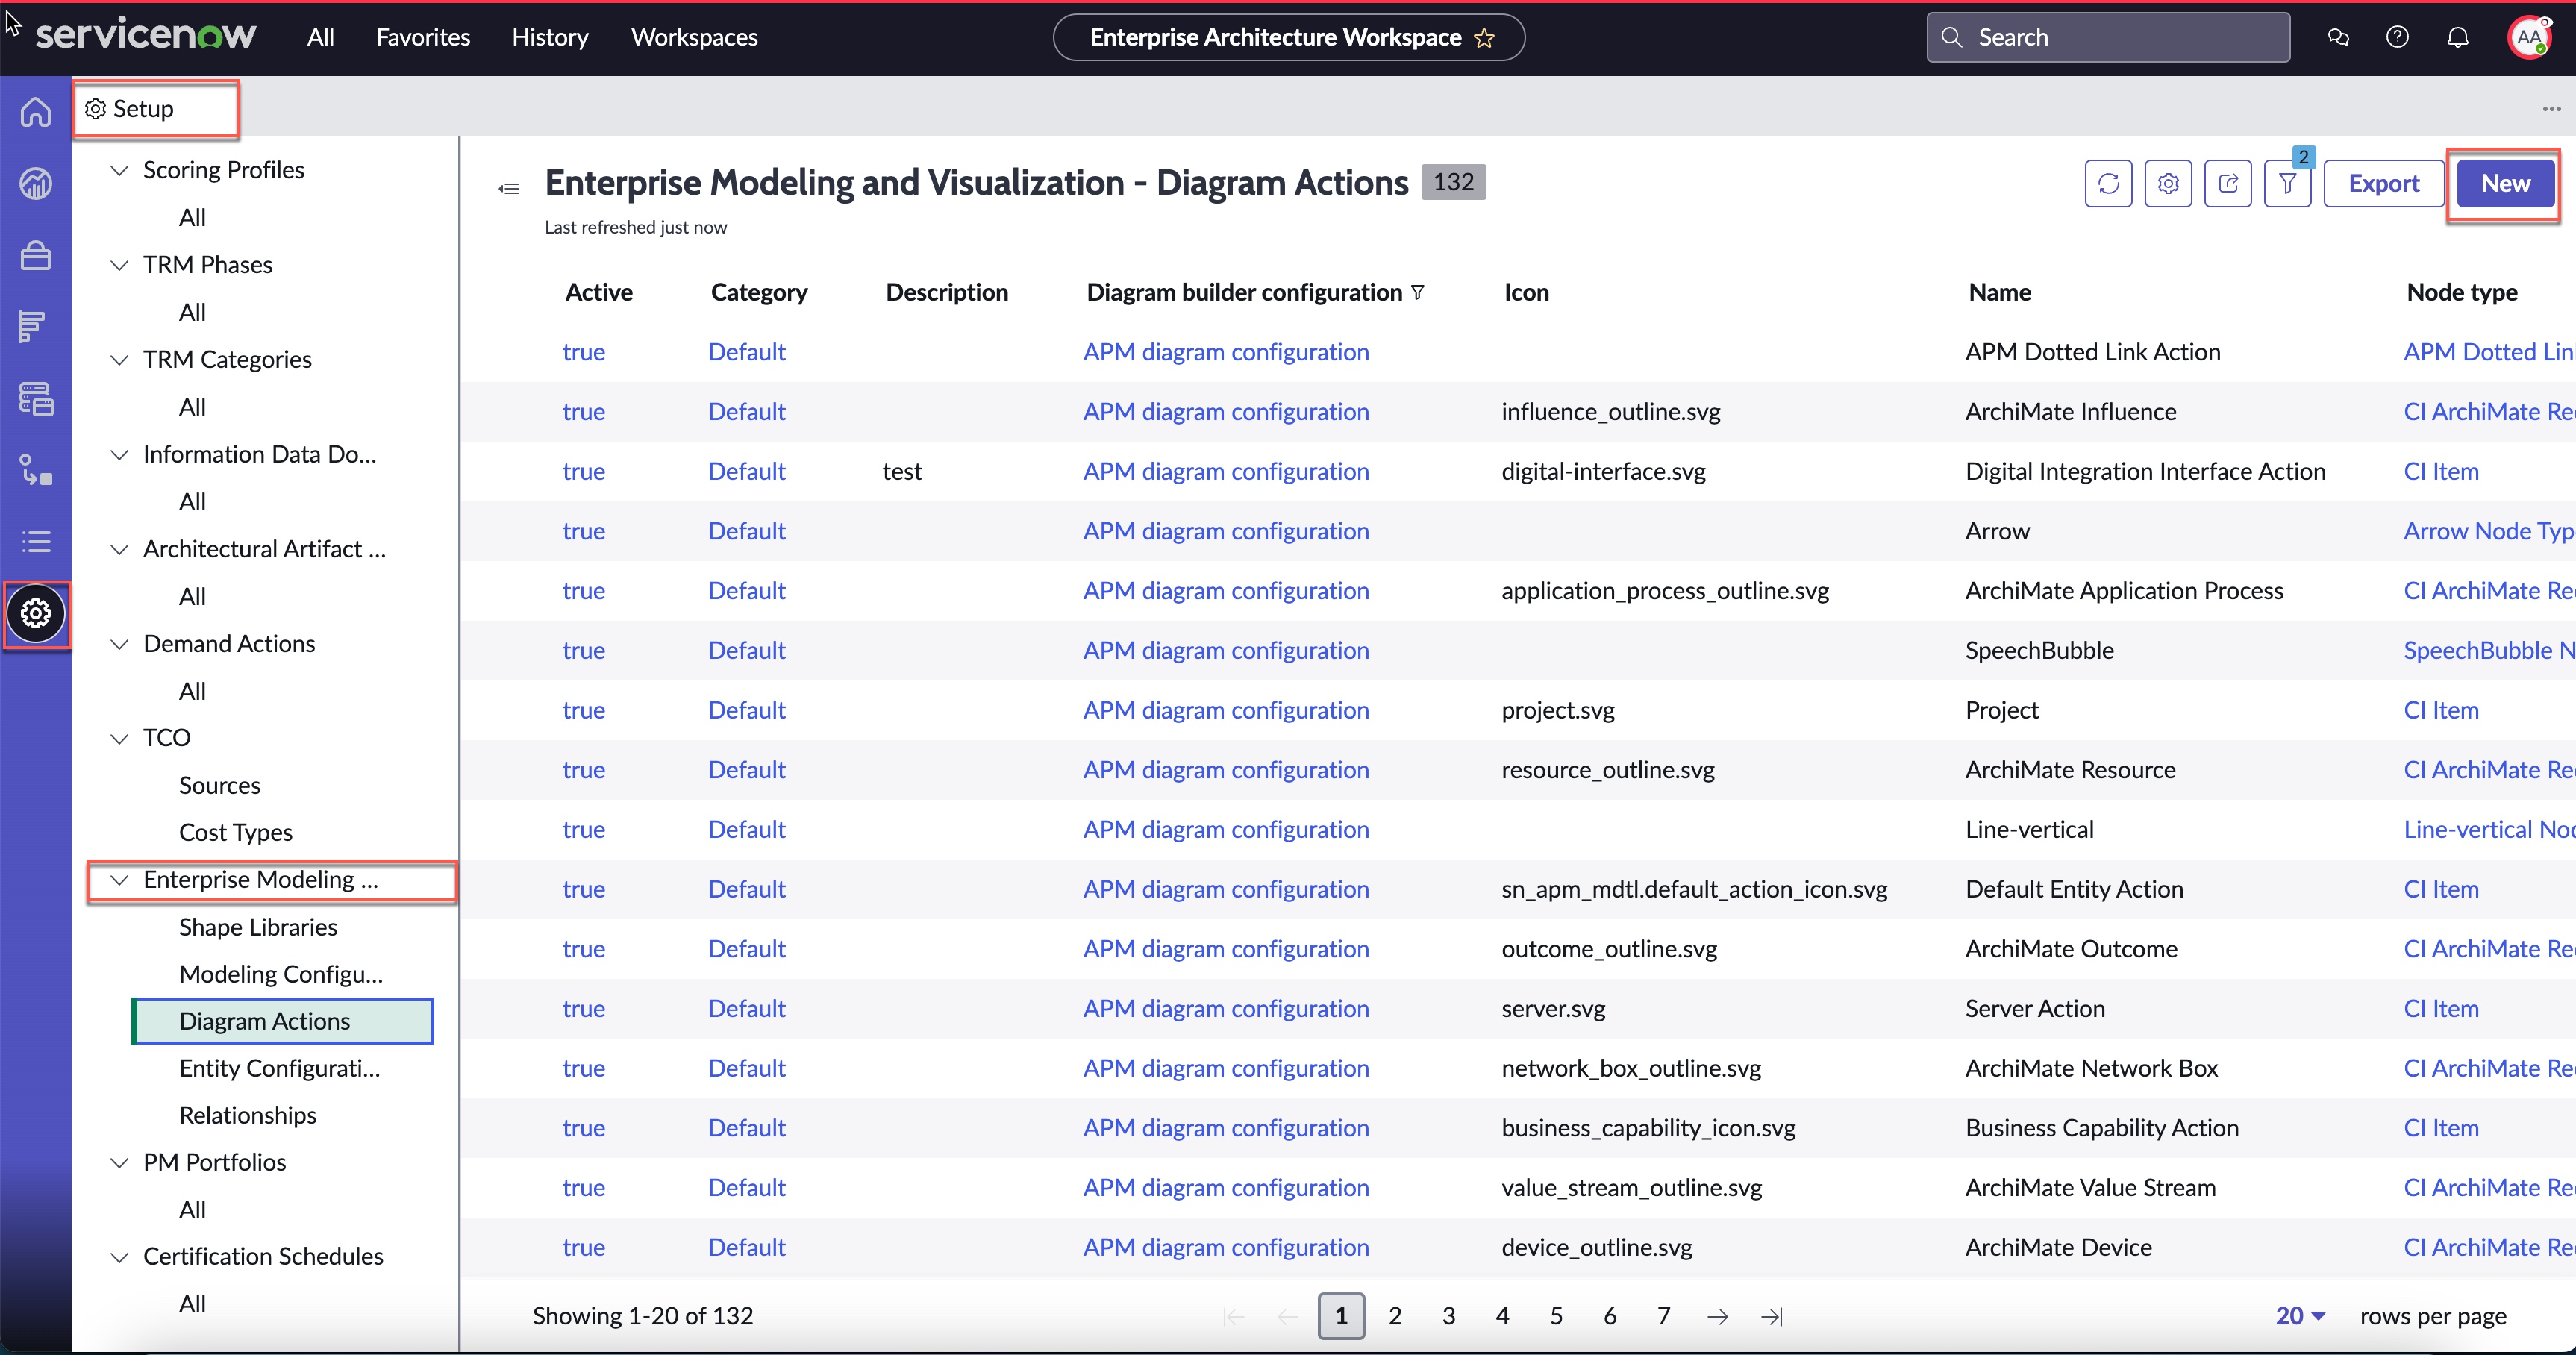Image resolution: width=2576 pixels, height=1355 pixels.
Task: Open Shape Libraries in the tree
Action: click(x=258, y=927)
